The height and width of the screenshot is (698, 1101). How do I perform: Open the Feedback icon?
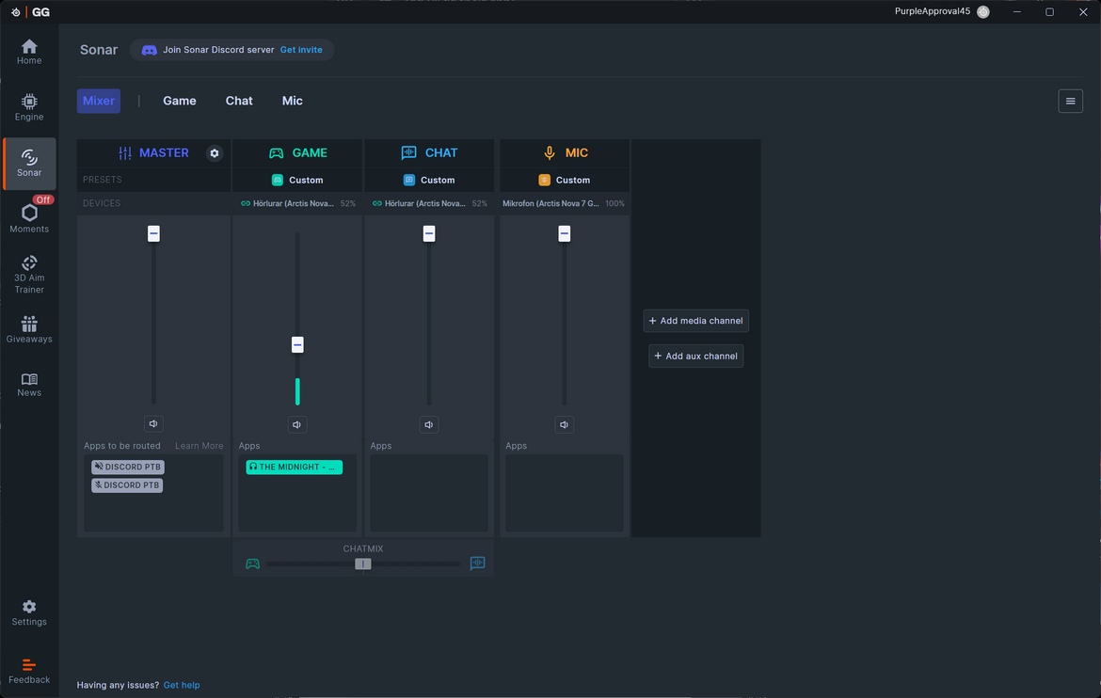[29, 671]
